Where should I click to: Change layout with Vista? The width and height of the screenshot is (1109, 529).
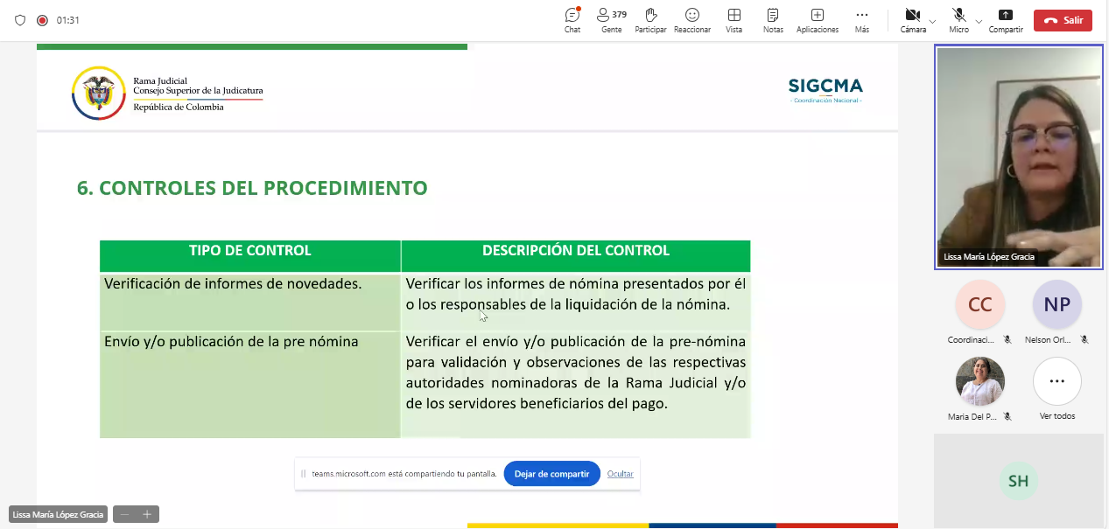point(734,20)
